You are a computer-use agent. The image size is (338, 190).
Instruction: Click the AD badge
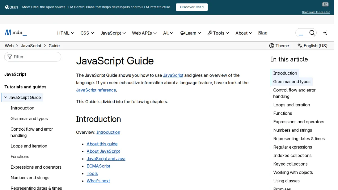(325, 4)
